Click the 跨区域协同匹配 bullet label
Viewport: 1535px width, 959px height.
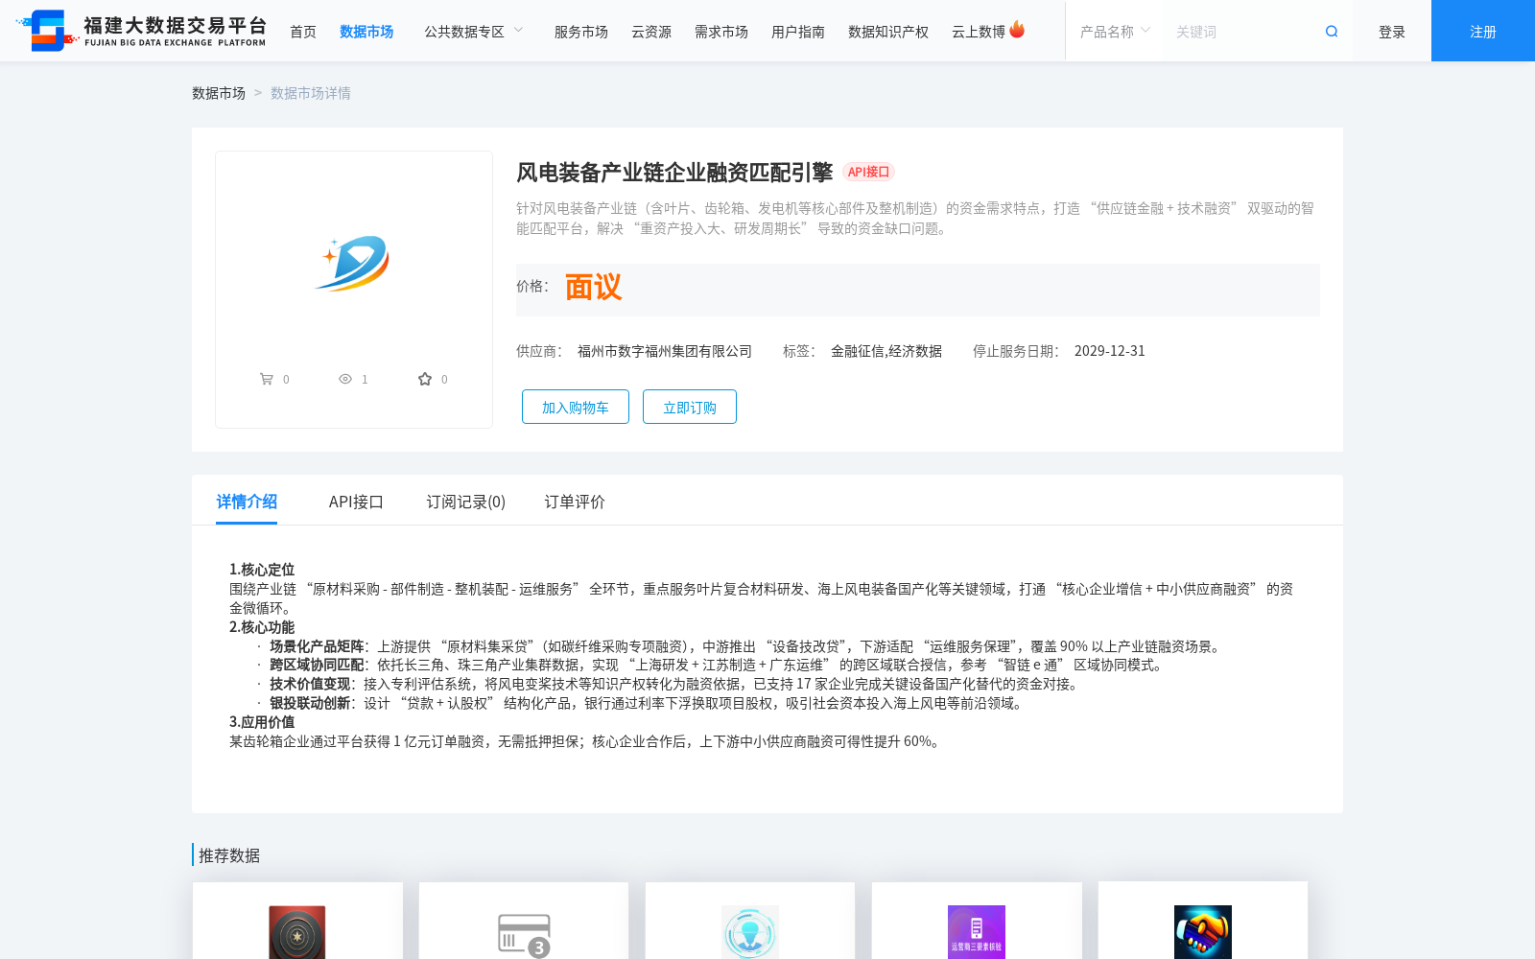[x=317, y=665]
